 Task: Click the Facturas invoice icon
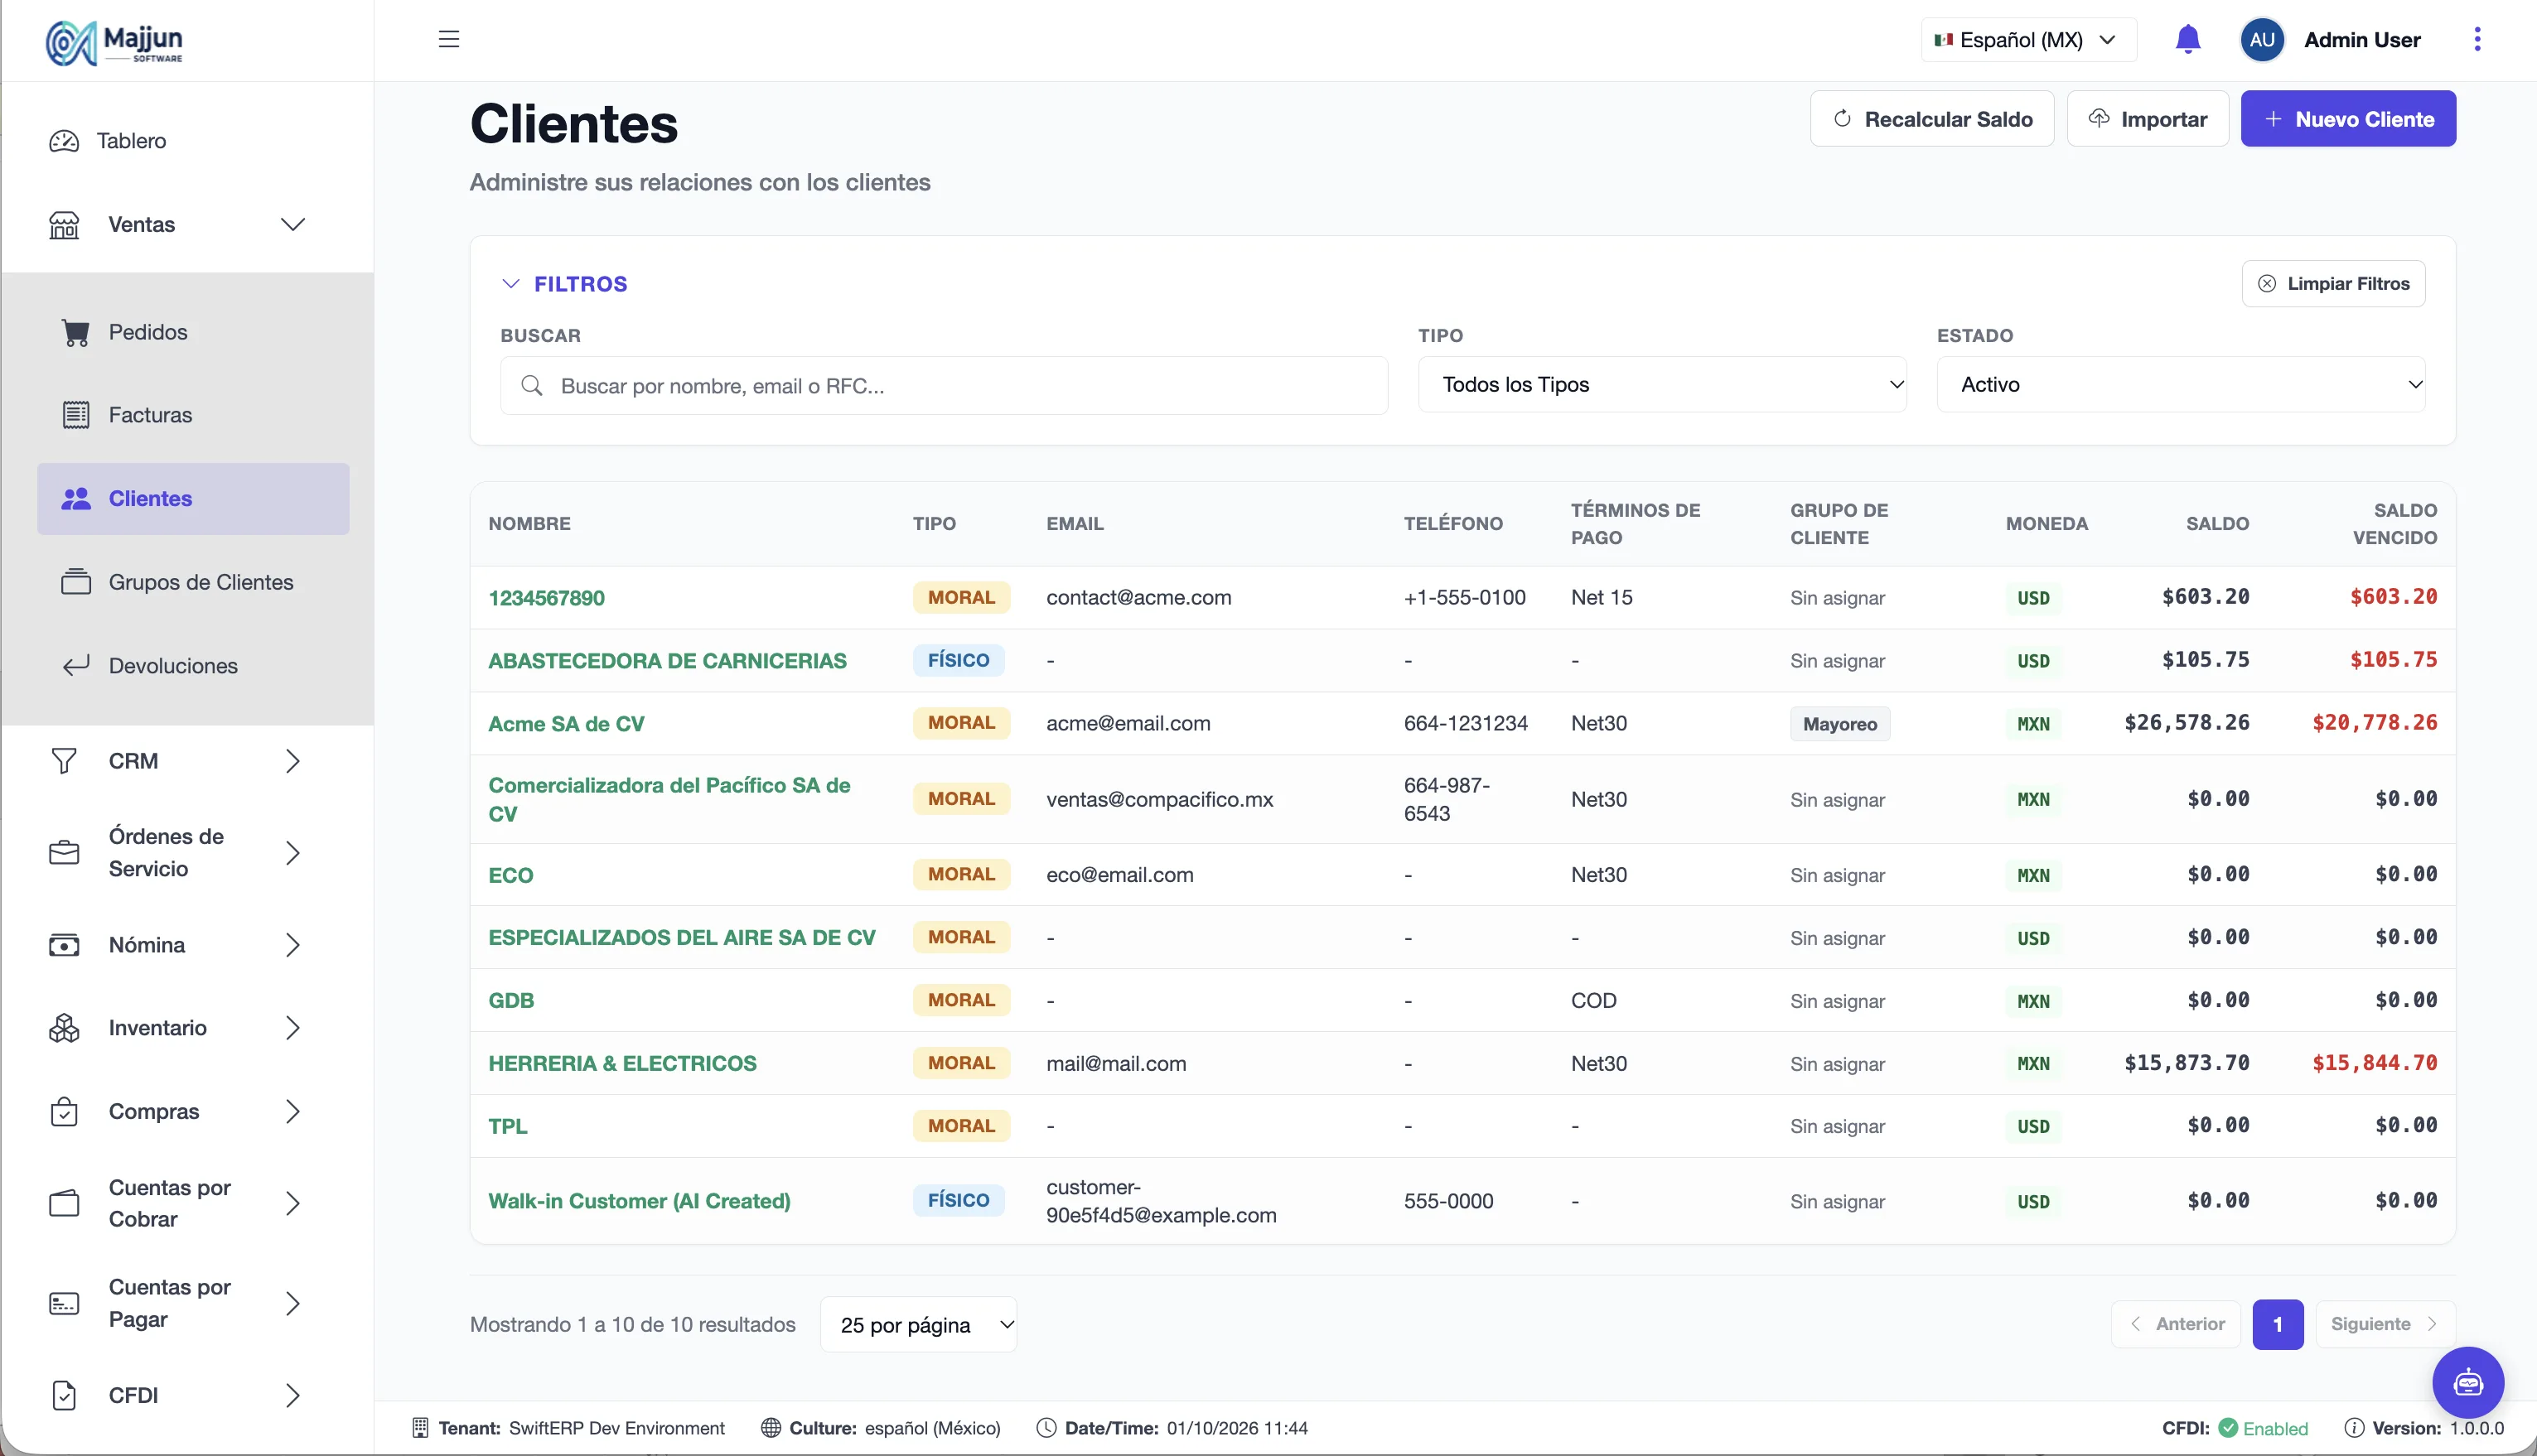(76, 415)
